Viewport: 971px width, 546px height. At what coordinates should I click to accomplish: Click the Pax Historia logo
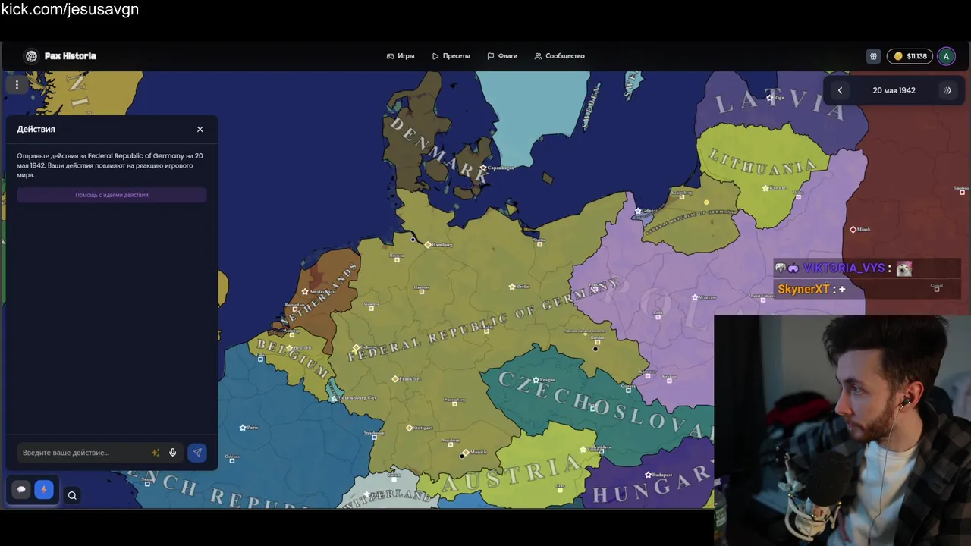[60, 56]
